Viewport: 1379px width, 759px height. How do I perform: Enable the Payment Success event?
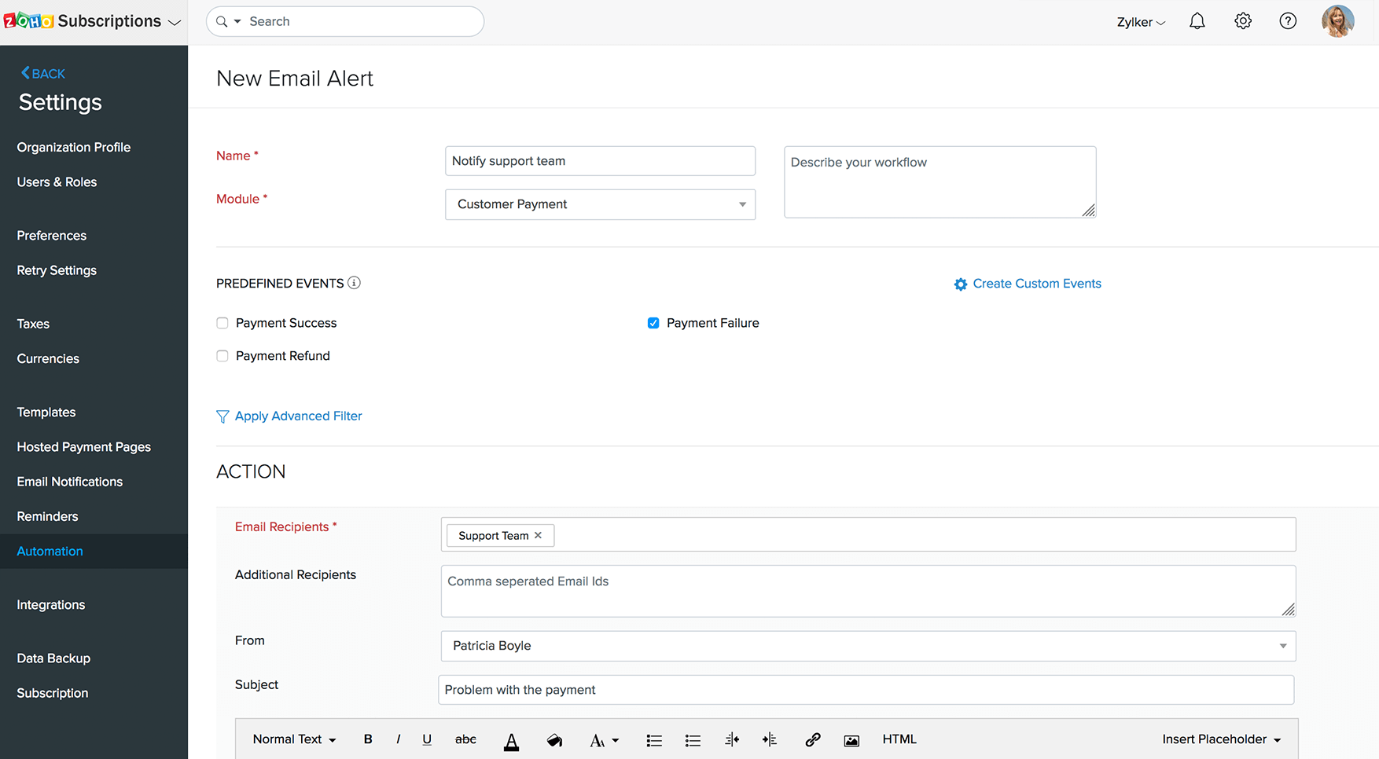(x=222, y=323)
